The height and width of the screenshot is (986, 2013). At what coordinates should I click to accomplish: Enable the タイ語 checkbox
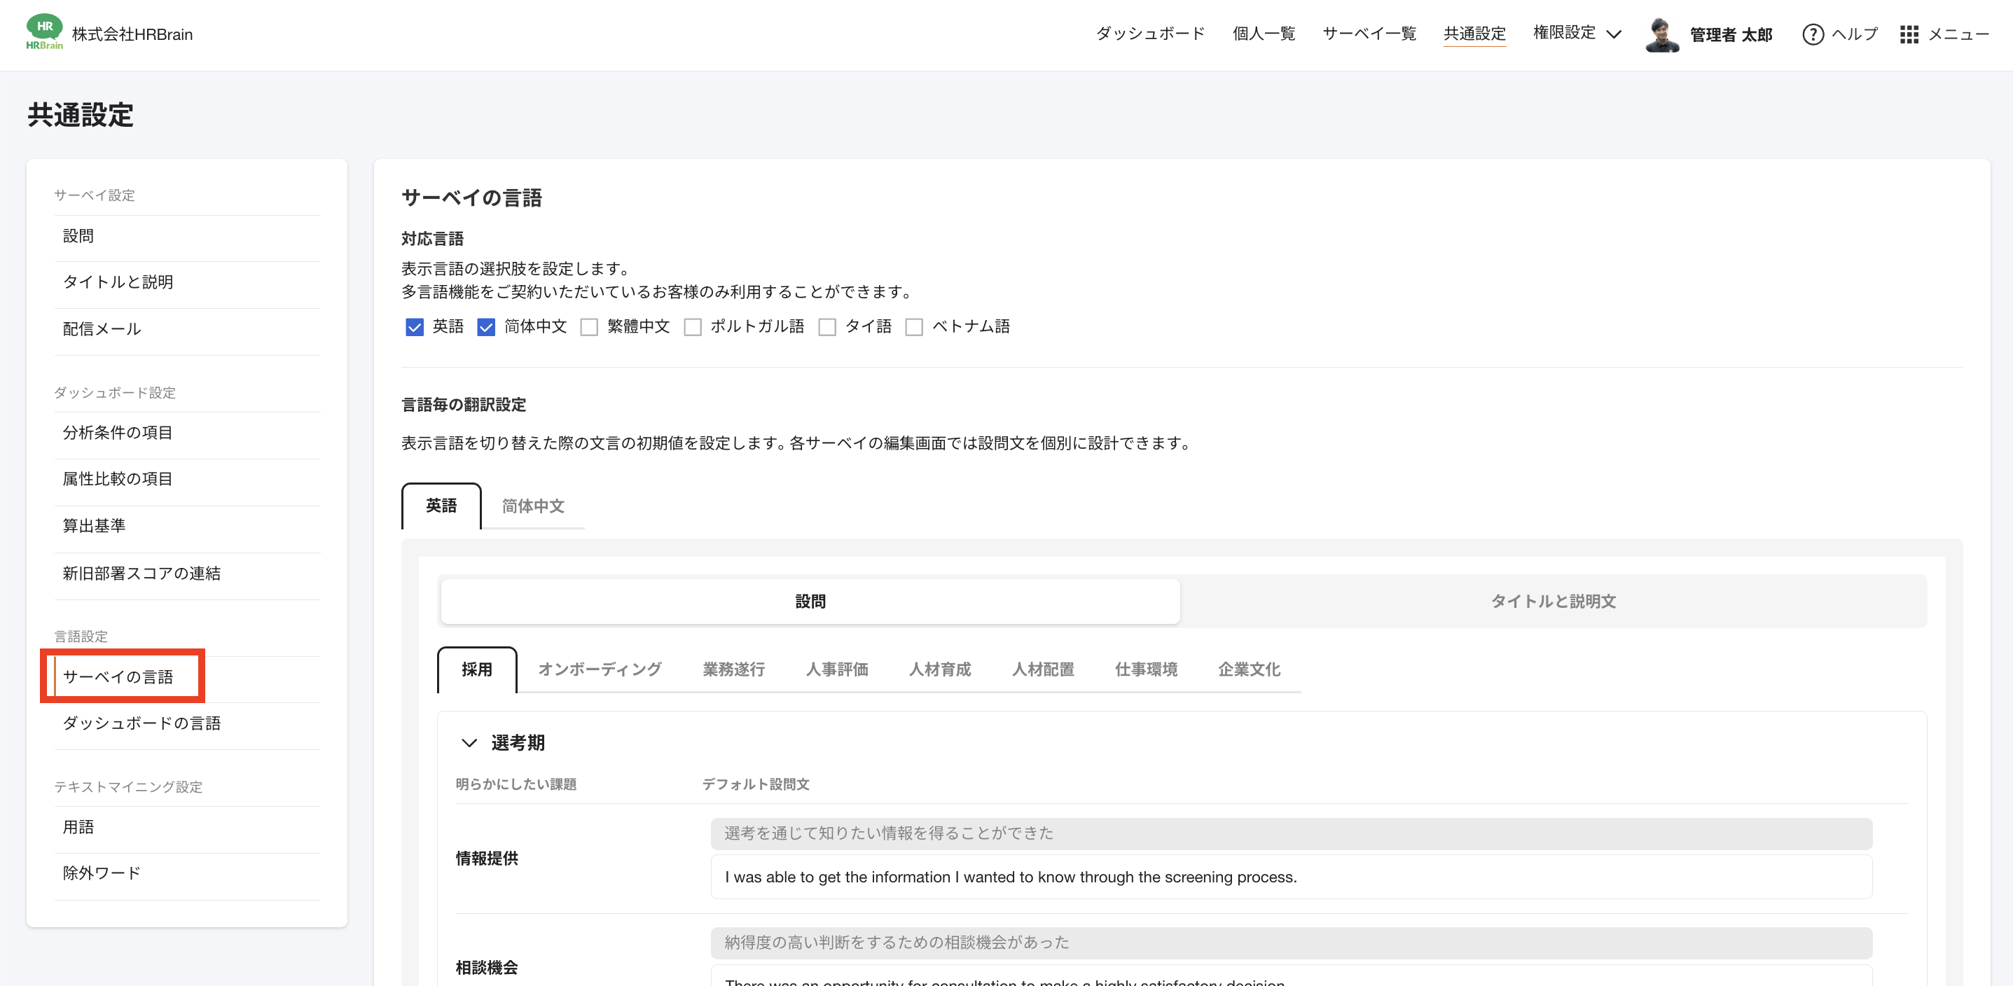click(829, 326)
